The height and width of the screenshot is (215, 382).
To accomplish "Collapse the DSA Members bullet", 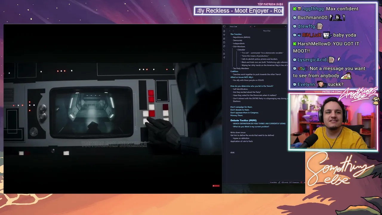I will 232,47.
